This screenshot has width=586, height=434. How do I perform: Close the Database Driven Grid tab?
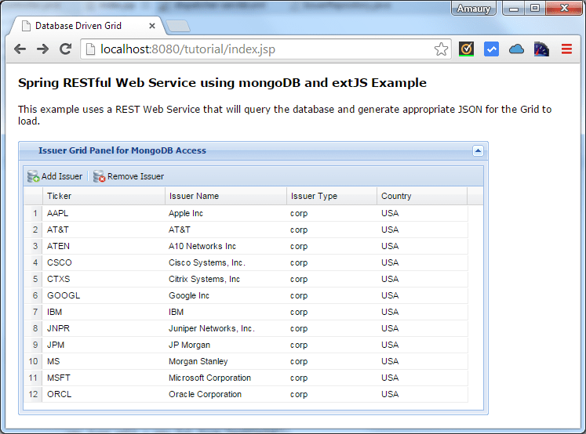(151, 26)
